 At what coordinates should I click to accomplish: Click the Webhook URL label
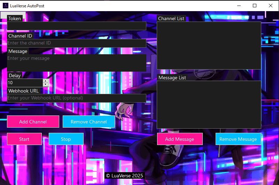[x=23, y=91]
